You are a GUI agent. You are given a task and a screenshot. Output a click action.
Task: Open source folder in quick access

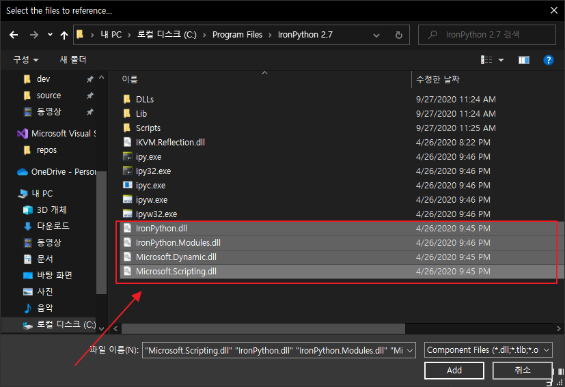click(49, 96)
